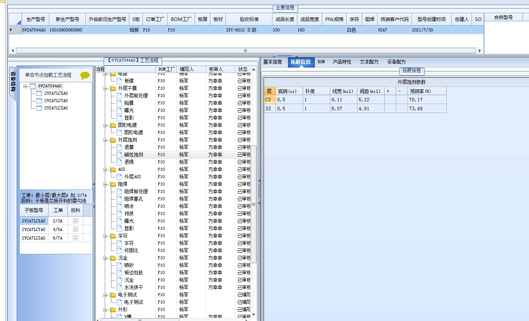Click the 验收标准 column header
Image resolution: width=529 pixels, height=321 pixels.
click(249, 19)
